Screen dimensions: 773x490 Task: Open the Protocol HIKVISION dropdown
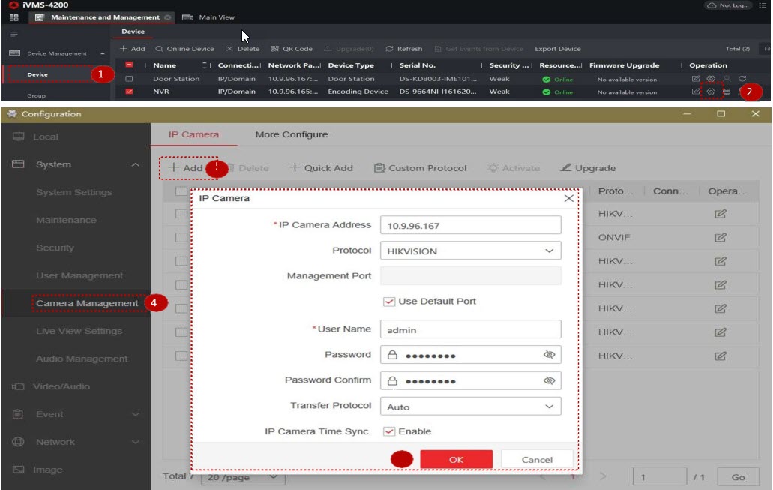coord(470,251)
